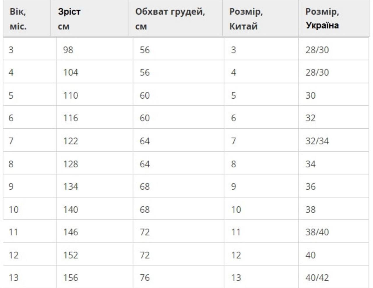Select the 128 height cell
Image resolution: width=373 pixels, height=288 pixels.
71,164
